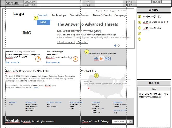
Task: Open the Technology menu
Action: [x=59, y=15]
